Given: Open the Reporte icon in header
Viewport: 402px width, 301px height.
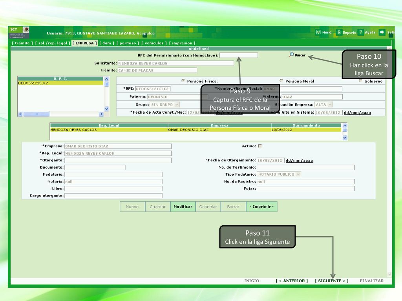Looking at the screenshot, I should [339, 32].
